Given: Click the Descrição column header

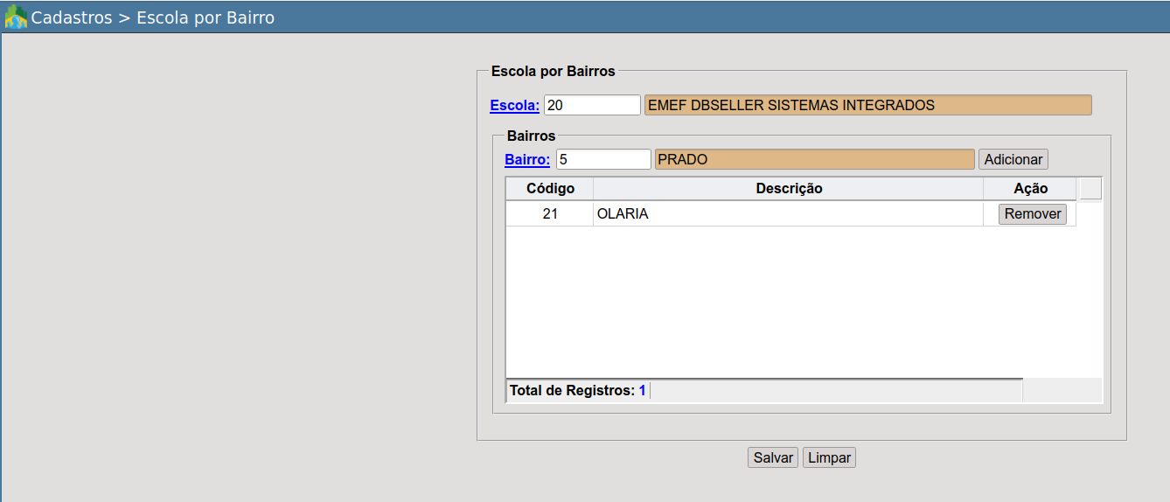Looking at the screenshot, I should point(789,189).
